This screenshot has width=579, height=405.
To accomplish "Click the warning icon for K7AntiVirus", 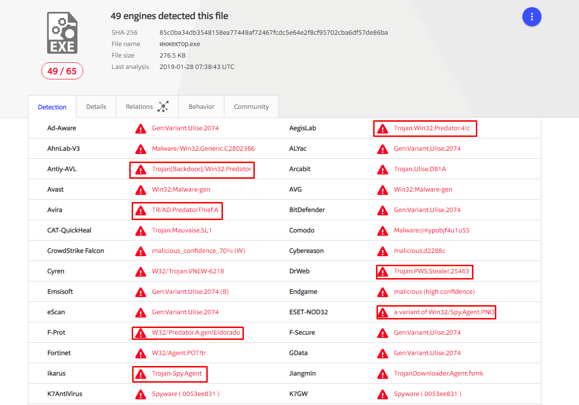I will pos(140,394).
